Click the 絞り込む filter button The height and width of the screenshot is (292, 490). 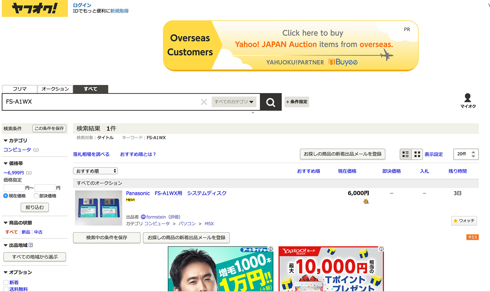pos(35,207)
